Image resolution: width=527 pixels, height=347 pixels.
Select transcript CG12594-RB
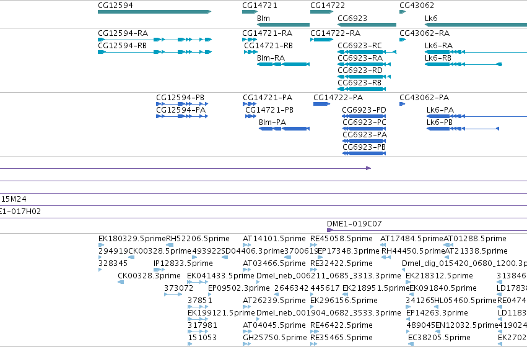(155, 52)
